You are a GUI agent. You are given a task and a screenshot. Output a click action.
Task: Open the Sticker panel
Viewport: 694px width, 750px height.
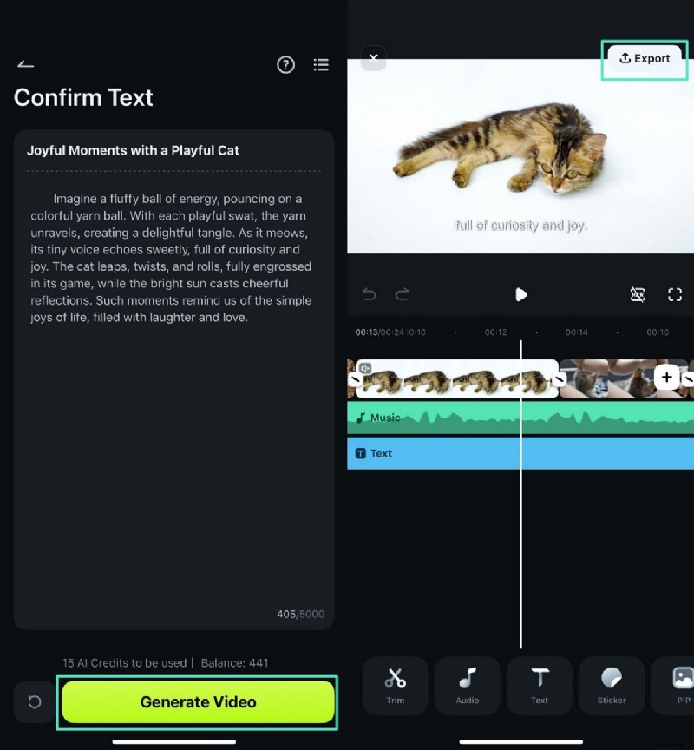[611, 686]
